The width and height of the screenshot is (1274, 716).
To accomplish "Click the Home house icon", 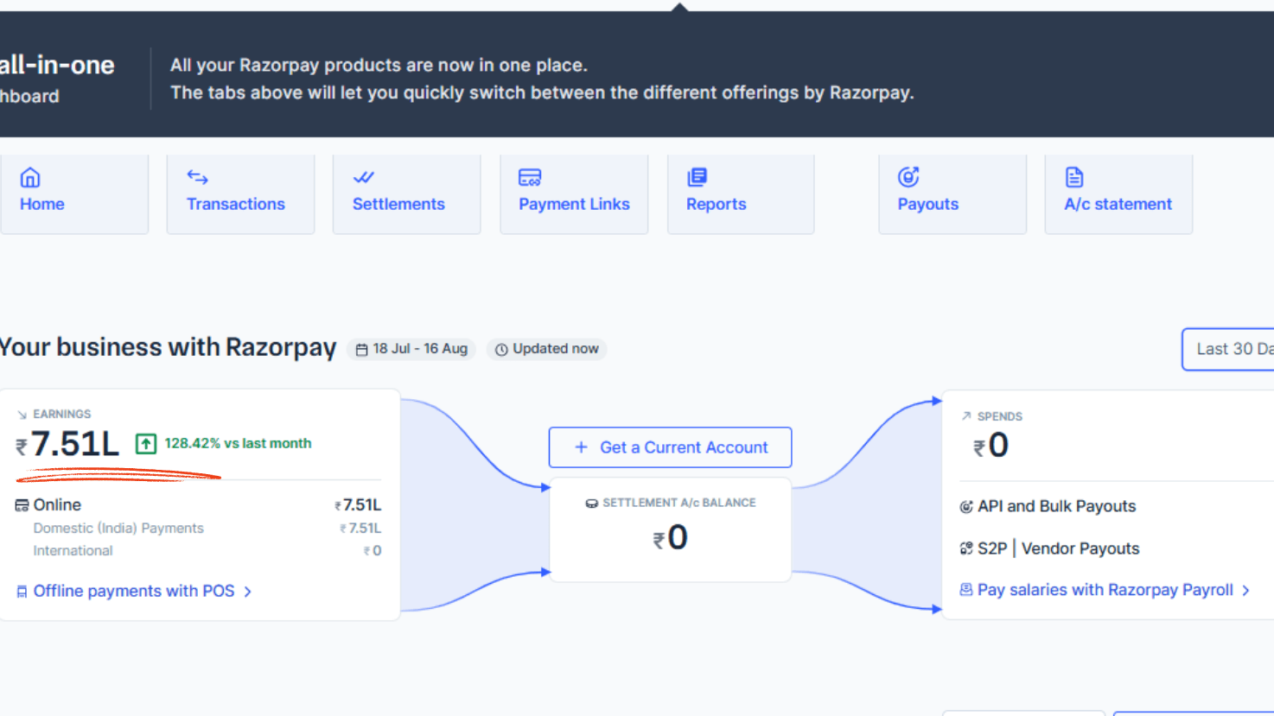I will (x=30, y=177).
